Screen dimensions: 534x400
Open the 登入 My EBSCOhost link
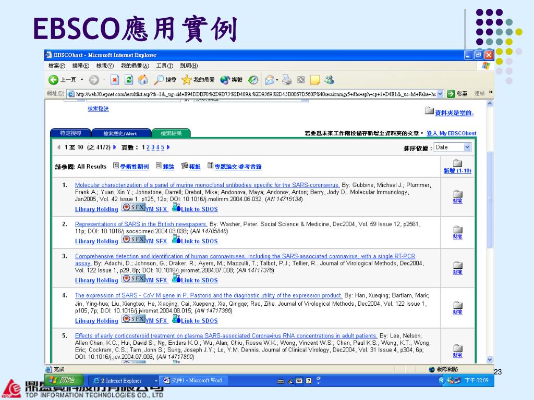point(452,133)
